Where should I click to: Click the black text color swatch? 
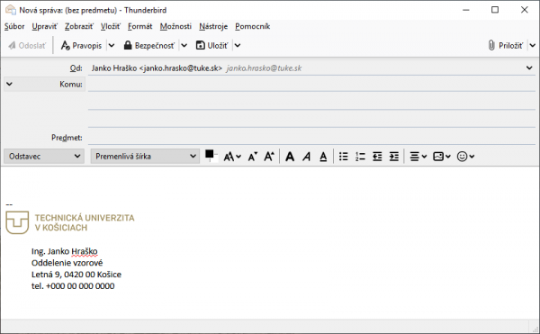[x=210, y=154]
